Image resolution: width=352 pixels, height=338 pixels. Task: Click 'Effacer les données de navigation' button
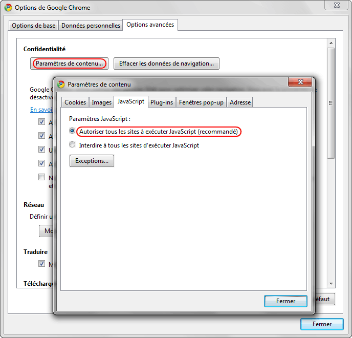coord(166,64)
